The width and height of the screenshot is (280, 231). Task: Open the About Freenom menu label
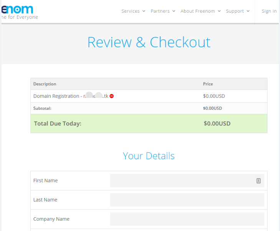pyautogui.click(x=198, y=11)
